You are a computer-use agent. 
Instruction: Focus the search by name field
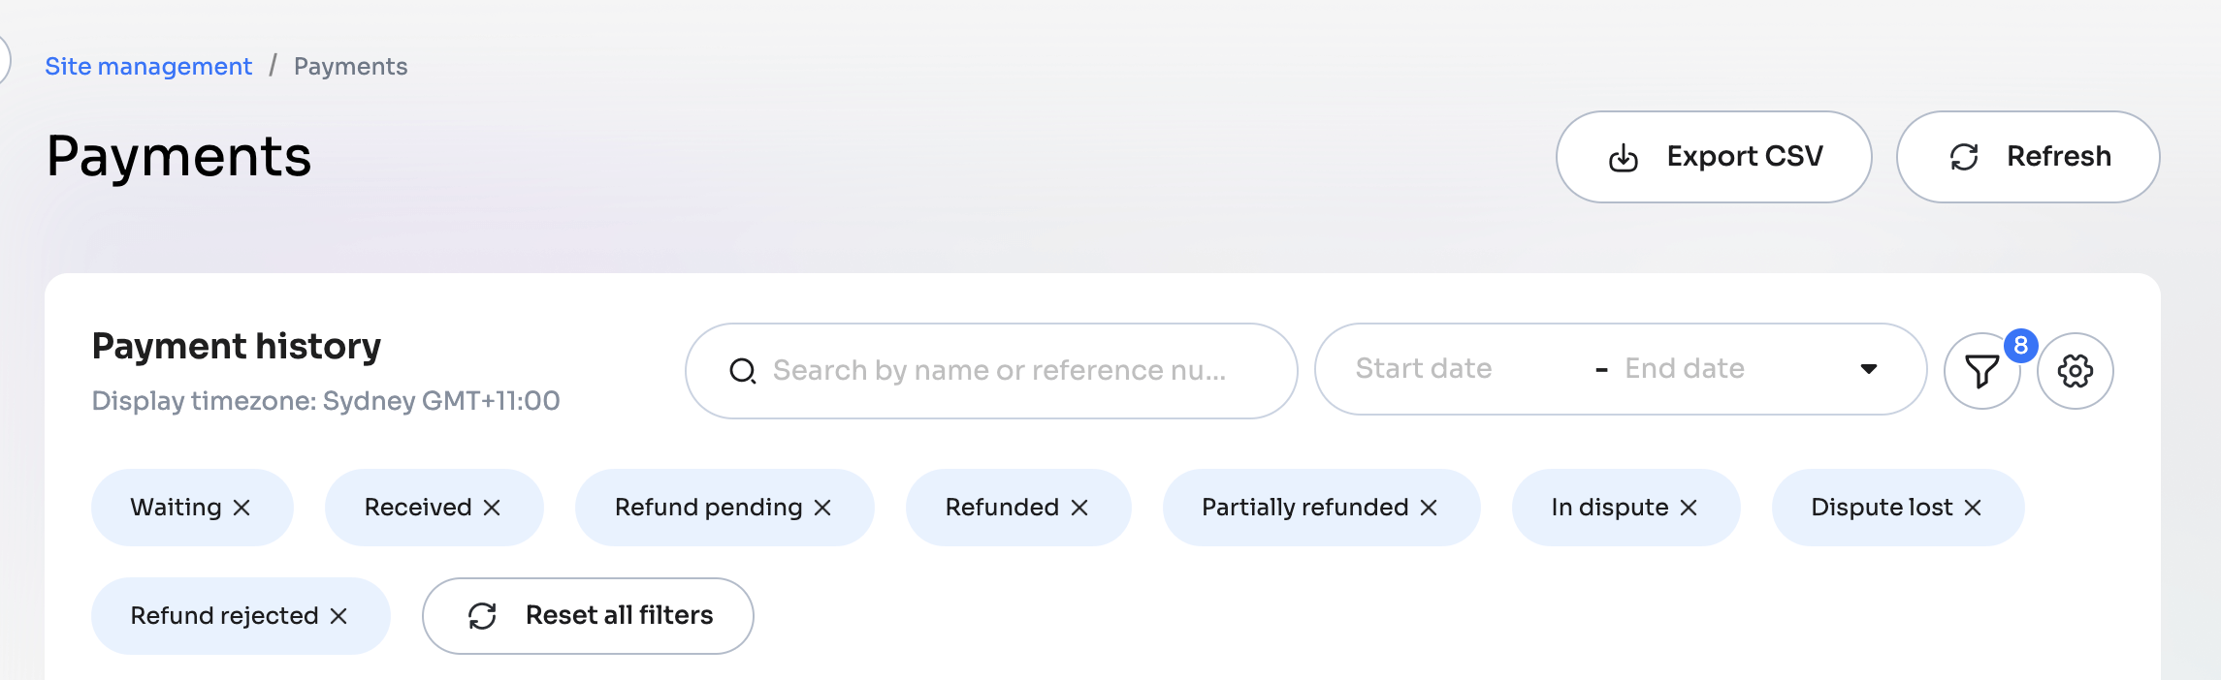click(x=999, y=371)
